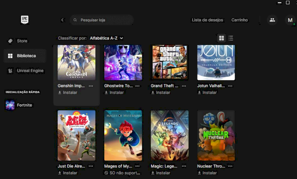Click the Epic Games logo
This screenshot has height=179, width=297.
(25, 20)
